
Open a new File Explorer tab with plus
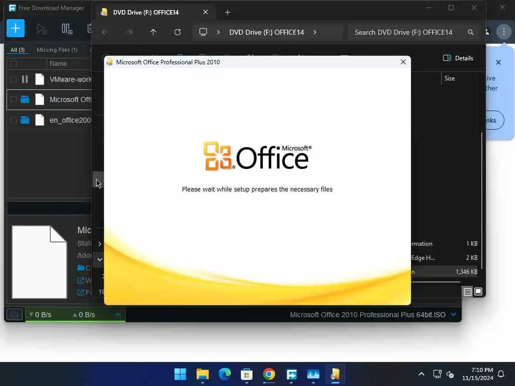(228, 13)
